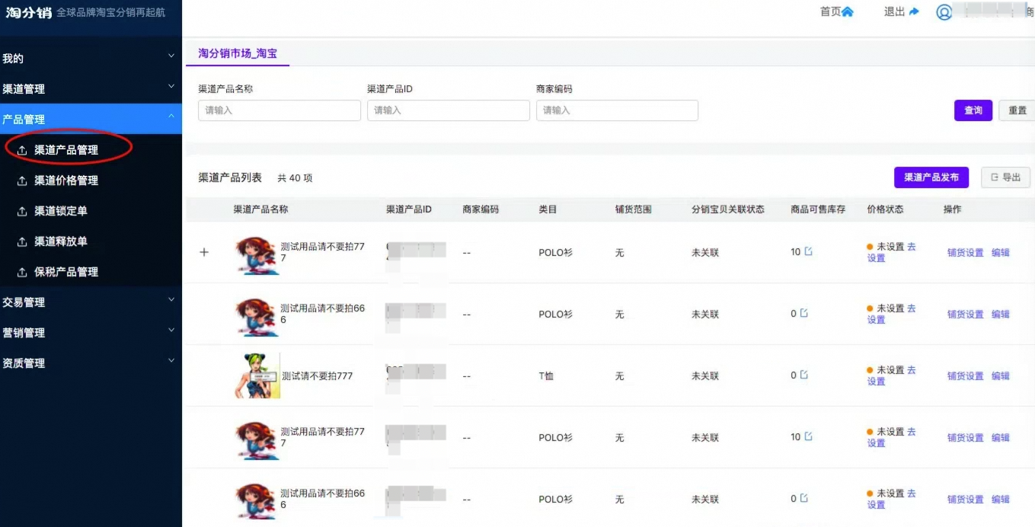Focus the 商家编码 input field

(x=617, y=110)
